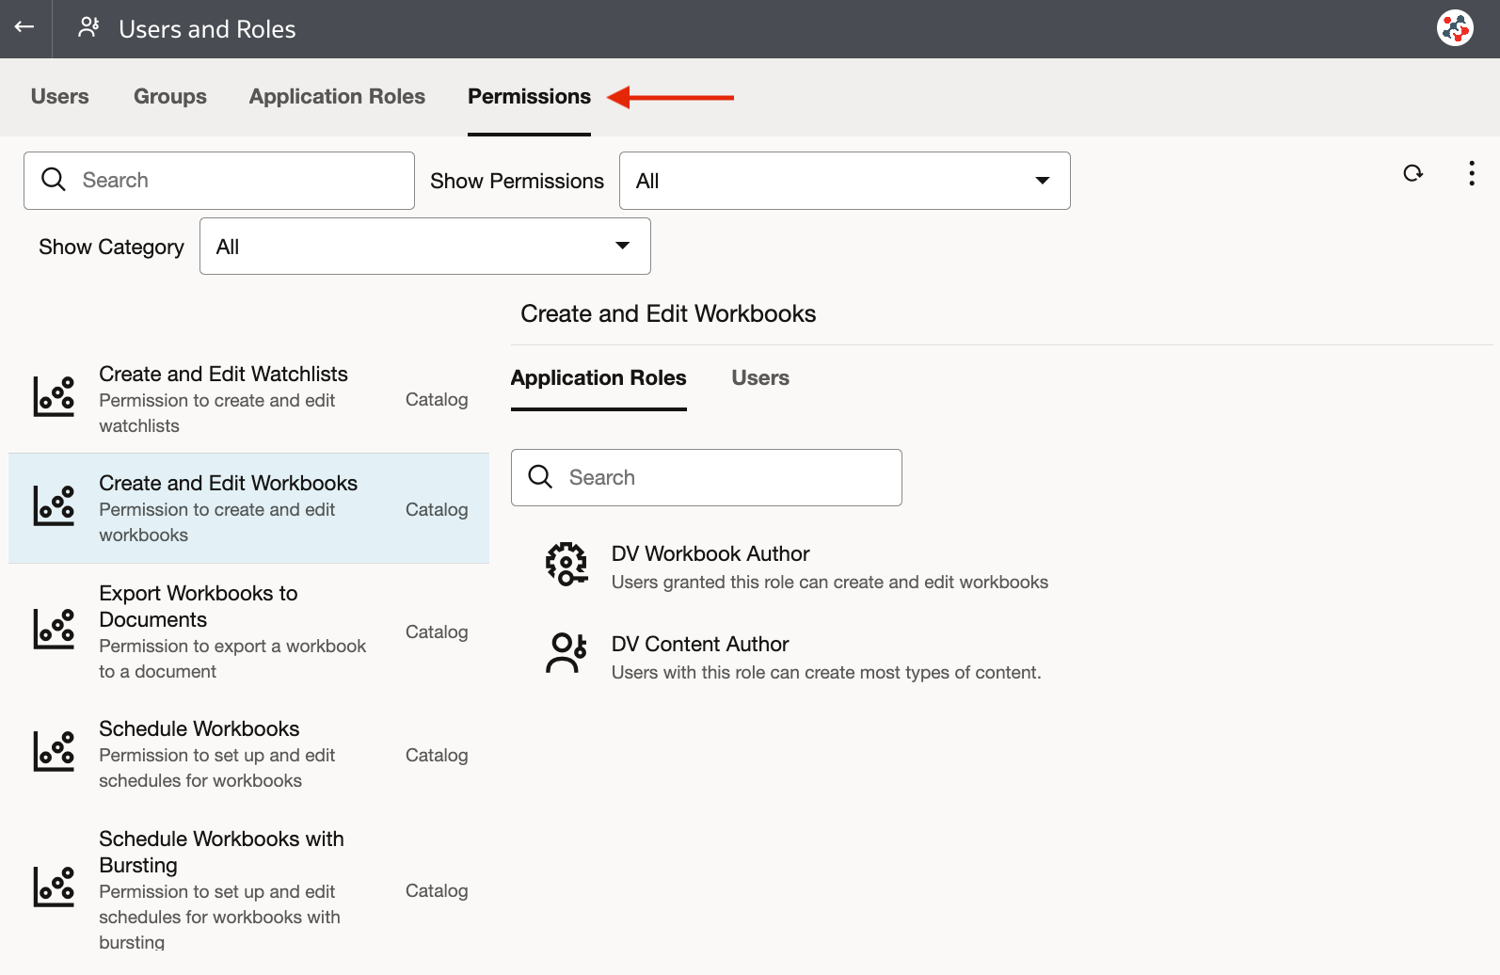Switch to the Users sub-tab in details panel
Image resolution: width=1500 pixels, height=975 pixels.
pos(760,378)
